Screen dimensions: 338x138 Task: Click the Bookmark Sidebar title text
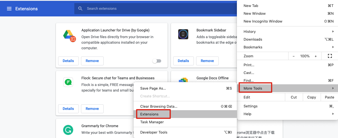click(x=211, y=30)
